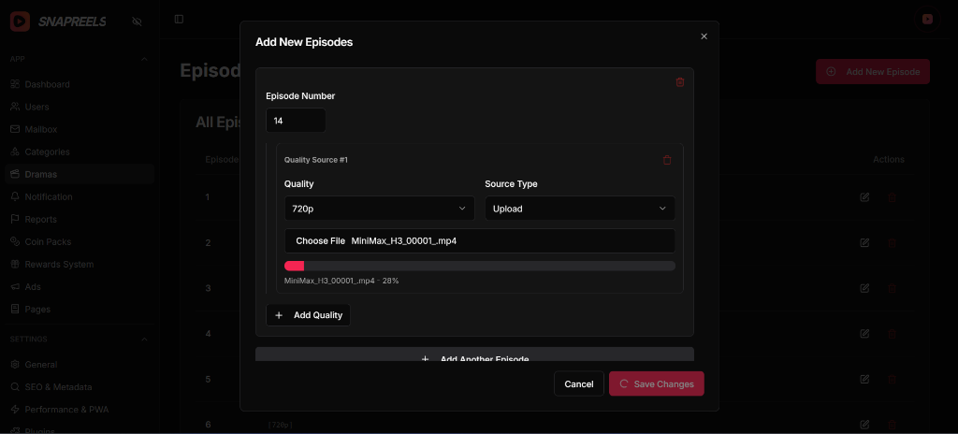Click Choose File for the video upload
Image resolution: width=958 pixels, height=434 pixels.
(320, 240)
